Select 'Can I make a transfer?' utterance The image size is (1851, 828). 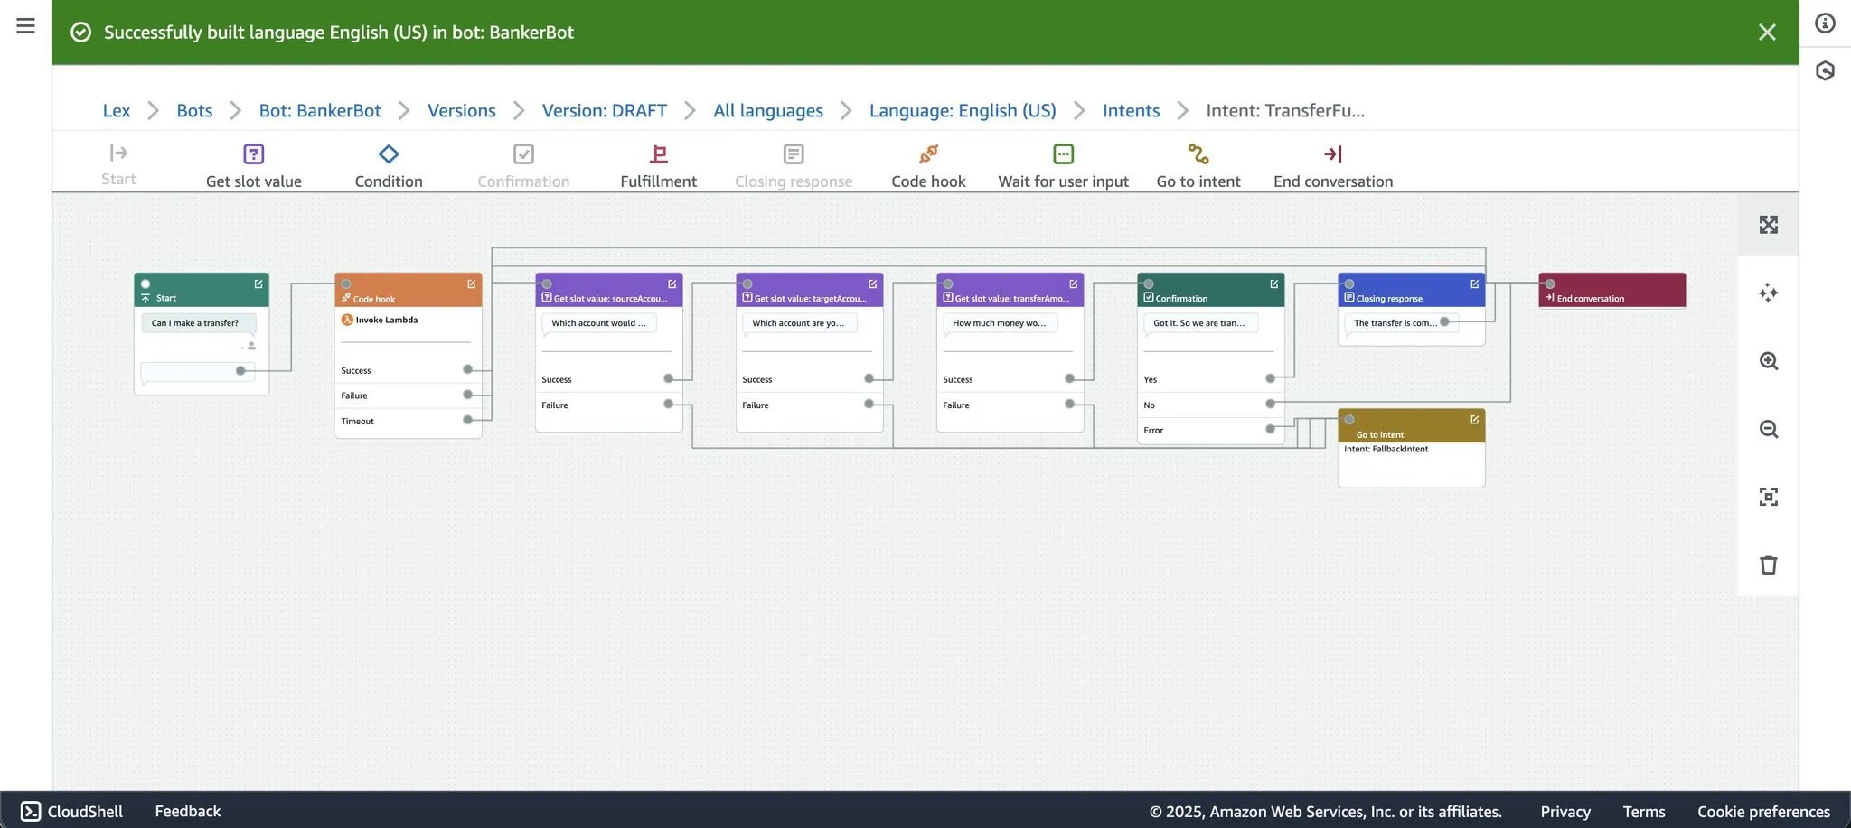tap(195, 323)
